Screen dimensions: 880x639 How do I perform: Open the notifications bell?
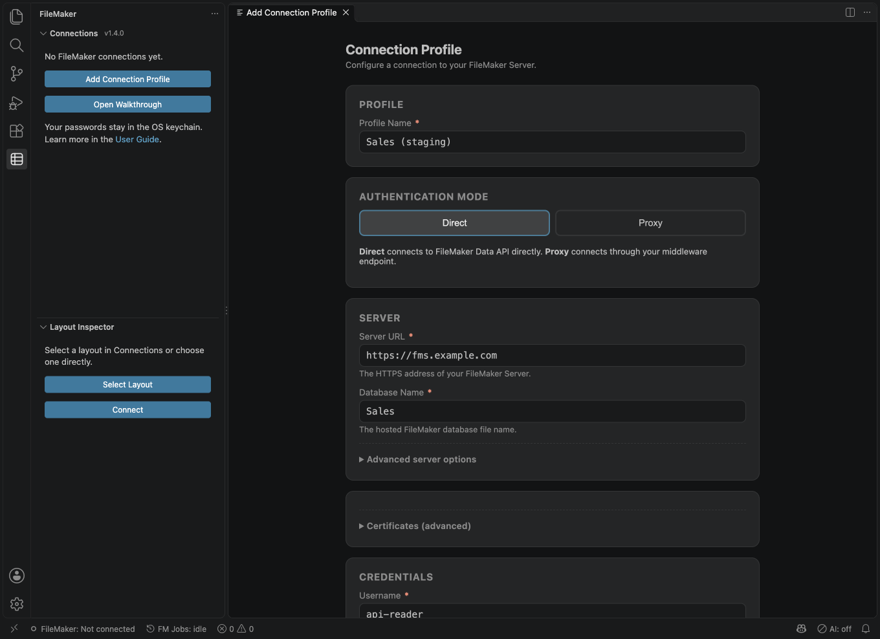[866, 629]
